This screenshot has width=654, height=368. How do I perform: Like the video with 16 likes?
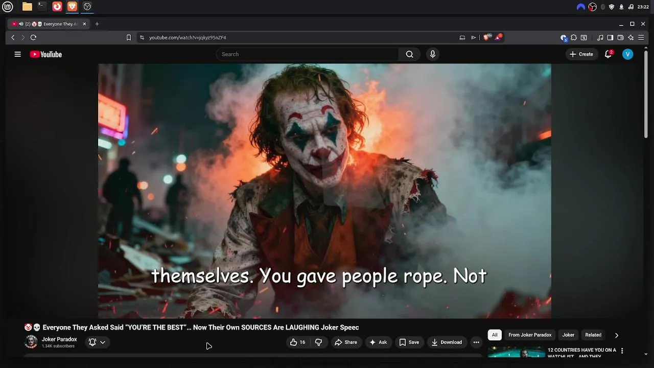[297, 342]
